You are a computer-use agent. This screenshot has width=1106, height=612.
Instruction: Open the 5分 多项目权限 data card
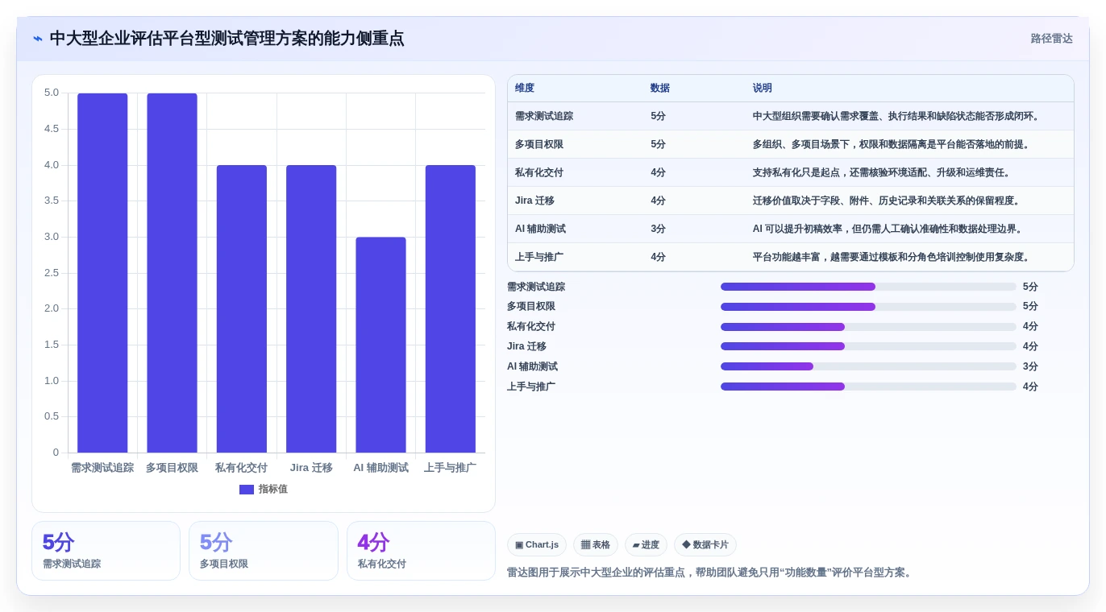point(264,551)
